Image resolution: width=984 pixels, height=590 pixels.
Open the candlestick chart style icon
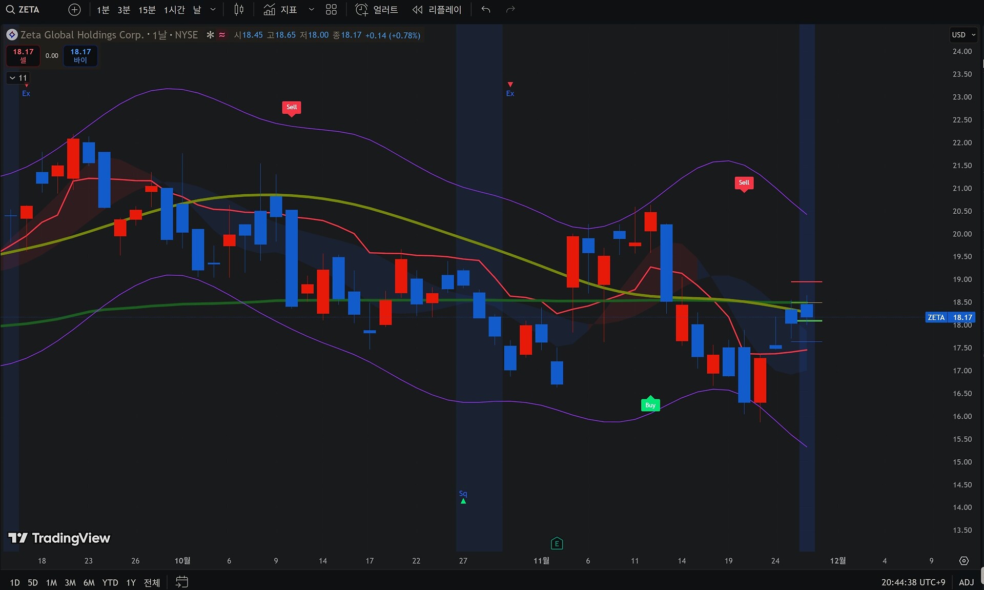coord(239,10)
